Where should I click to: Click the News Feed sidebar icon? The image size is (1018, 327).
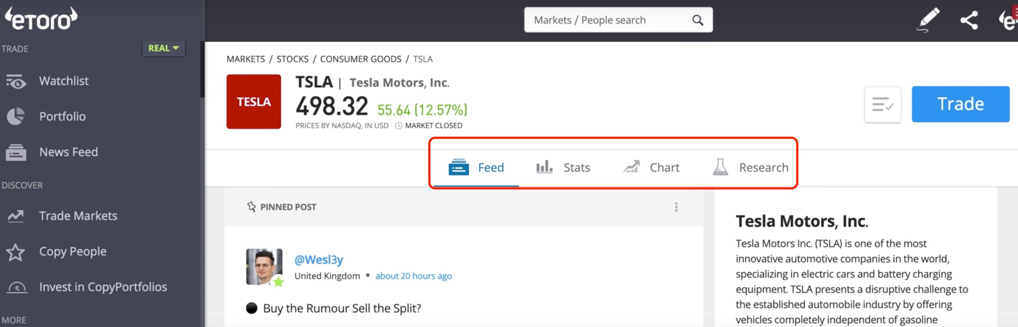(x=16, y=152)
